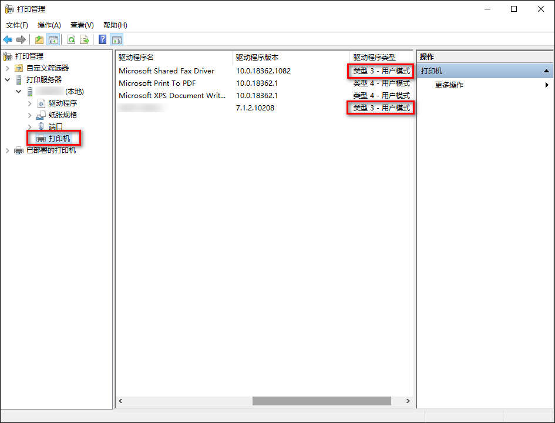Viewport: 555px width, 423px height.
Task: Click the 驱动程序 tree node icon
Action: [x=42, y=103]
